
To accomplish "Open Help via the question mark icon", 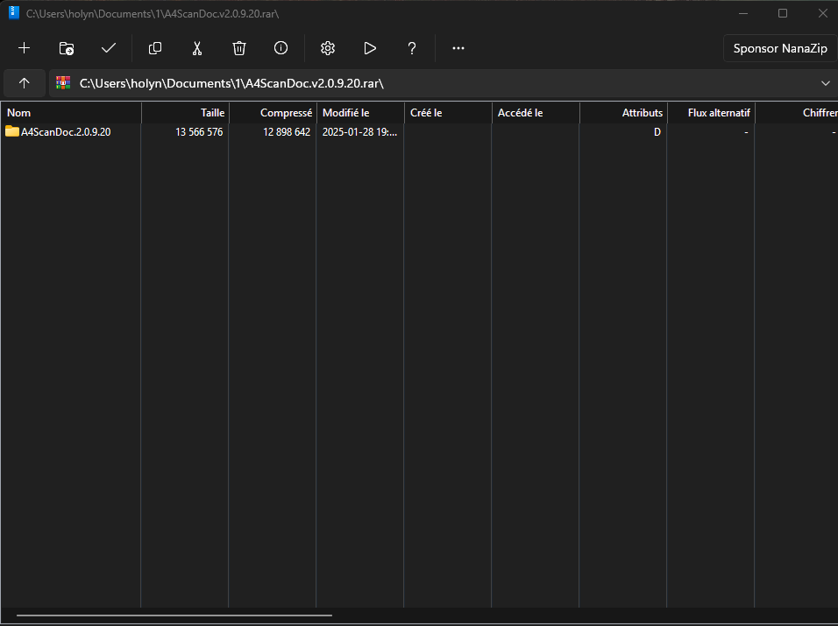I will tap(412, 48).
